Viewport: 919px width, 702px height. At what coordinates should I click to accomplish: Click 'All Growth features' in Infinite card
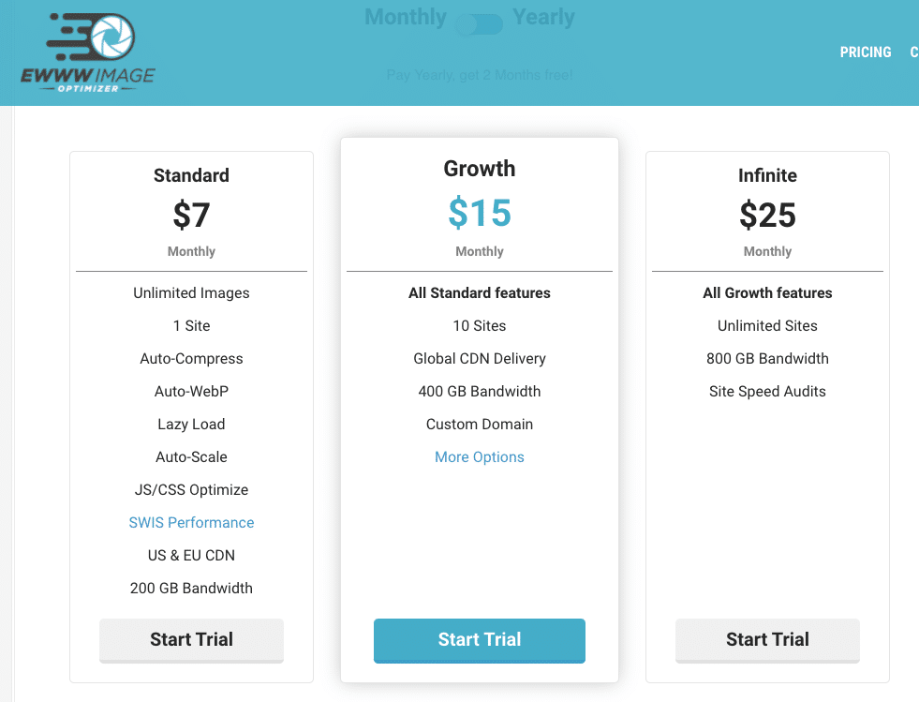pyautogui.click(x=767, y=292)
